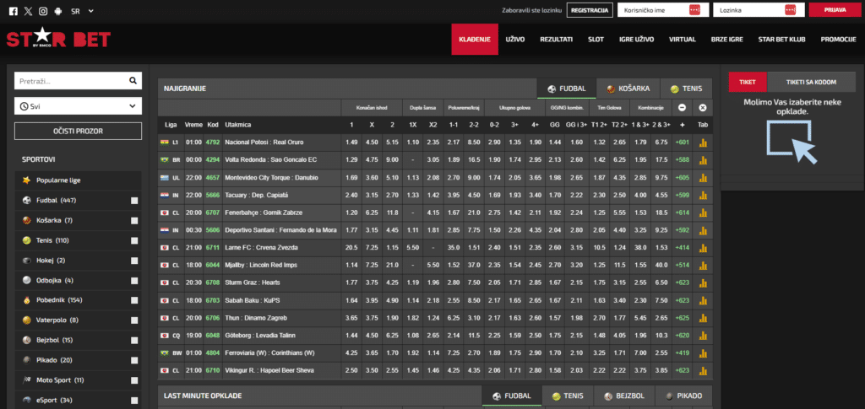This screenshot has width=865, height=409.
Task: Open the Uživo menu item
Action: click(515, 40)
